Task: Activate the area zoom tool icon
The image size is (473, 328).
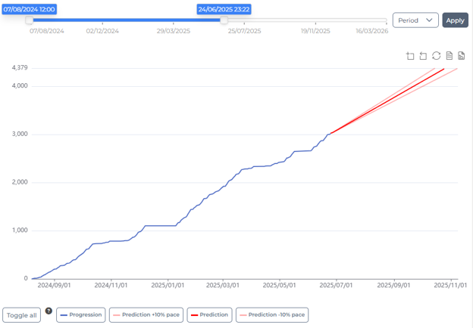Action: tap(410, 56)
